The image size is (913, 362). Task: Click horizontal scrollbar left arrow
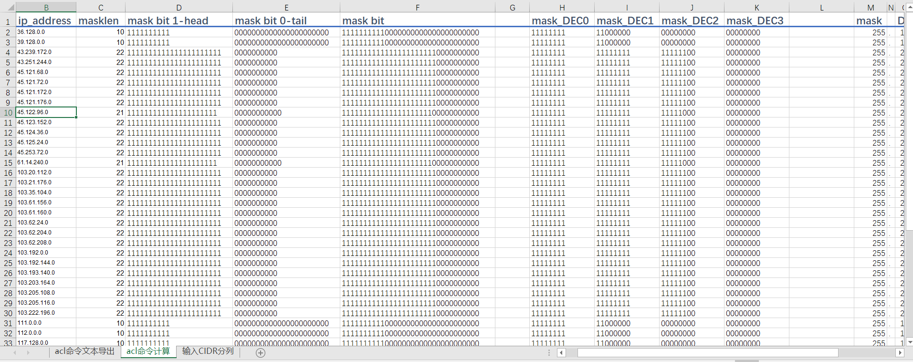click(562, 353)
